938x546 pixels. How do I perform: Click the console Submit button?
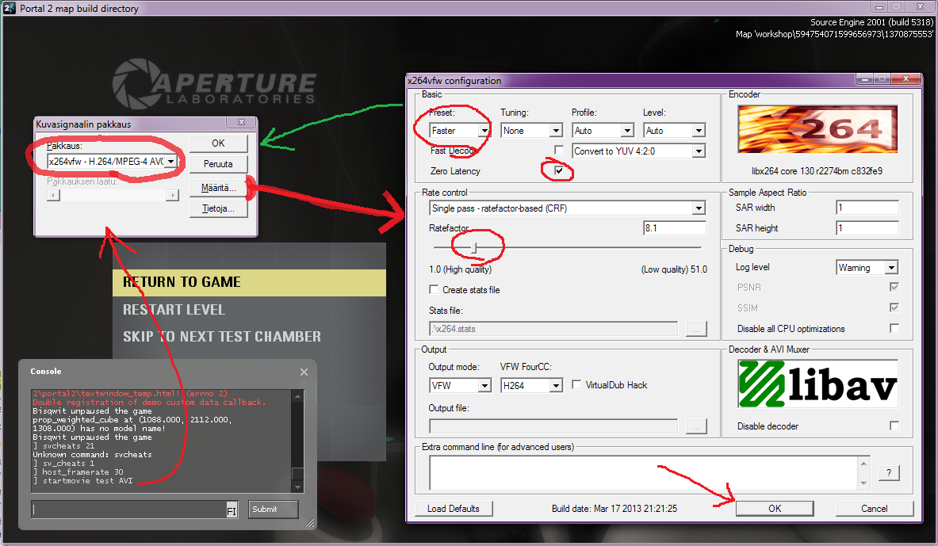(273, 510)
